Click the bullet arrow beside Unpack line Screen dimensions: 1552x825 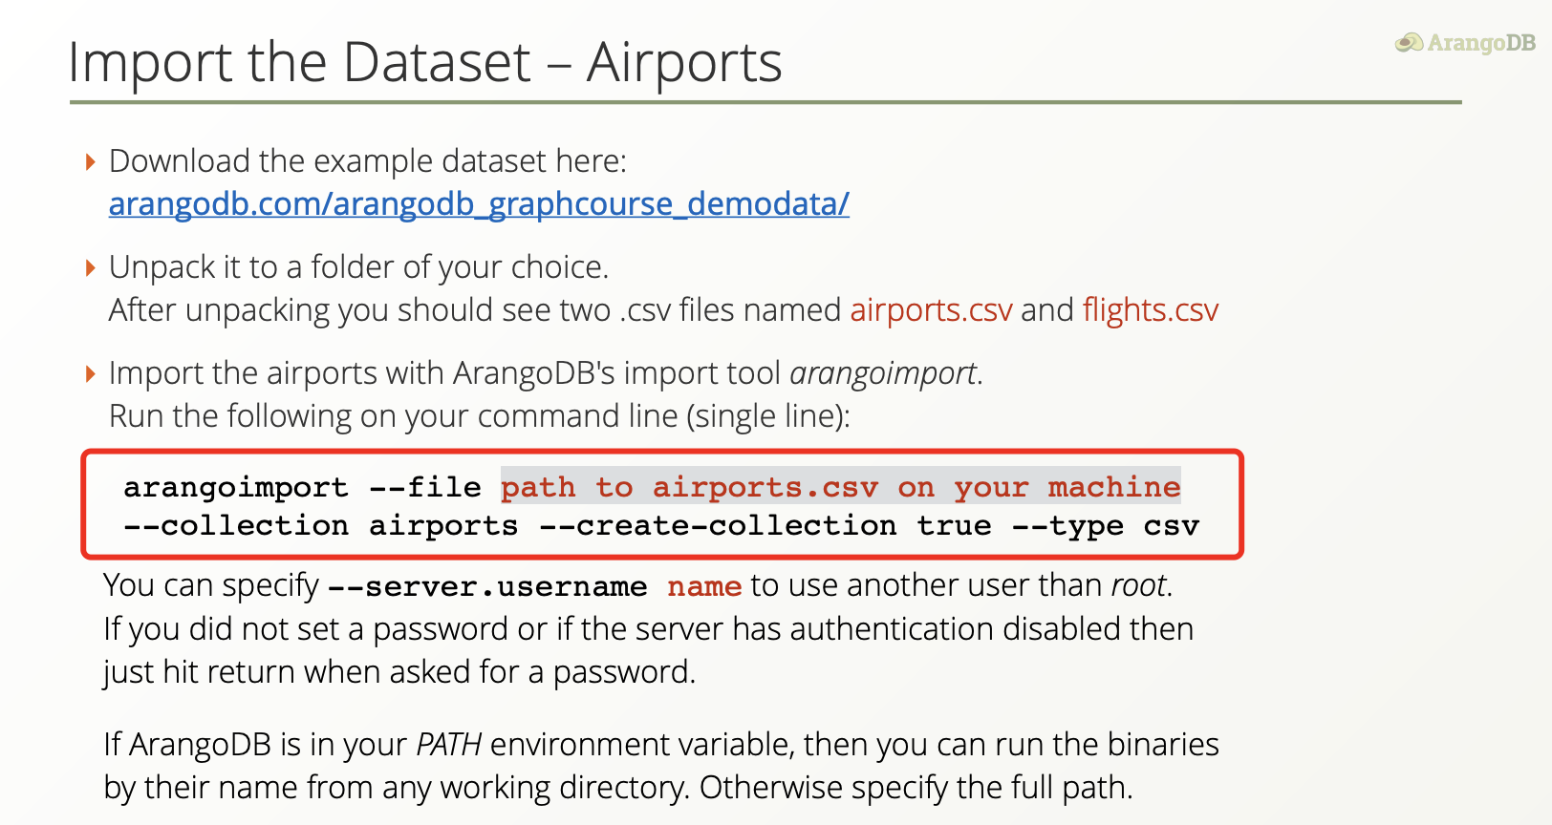coord(91,268)
